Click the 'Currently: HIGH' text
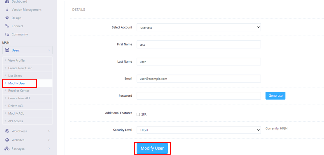 coord(276,128)
